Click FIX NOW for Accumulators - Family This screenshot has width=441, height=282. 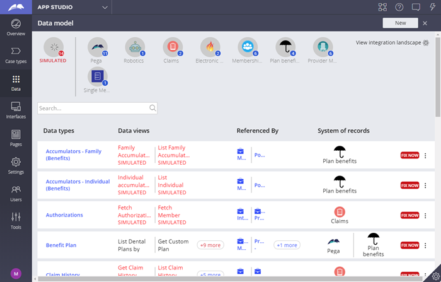click(409, 155)
